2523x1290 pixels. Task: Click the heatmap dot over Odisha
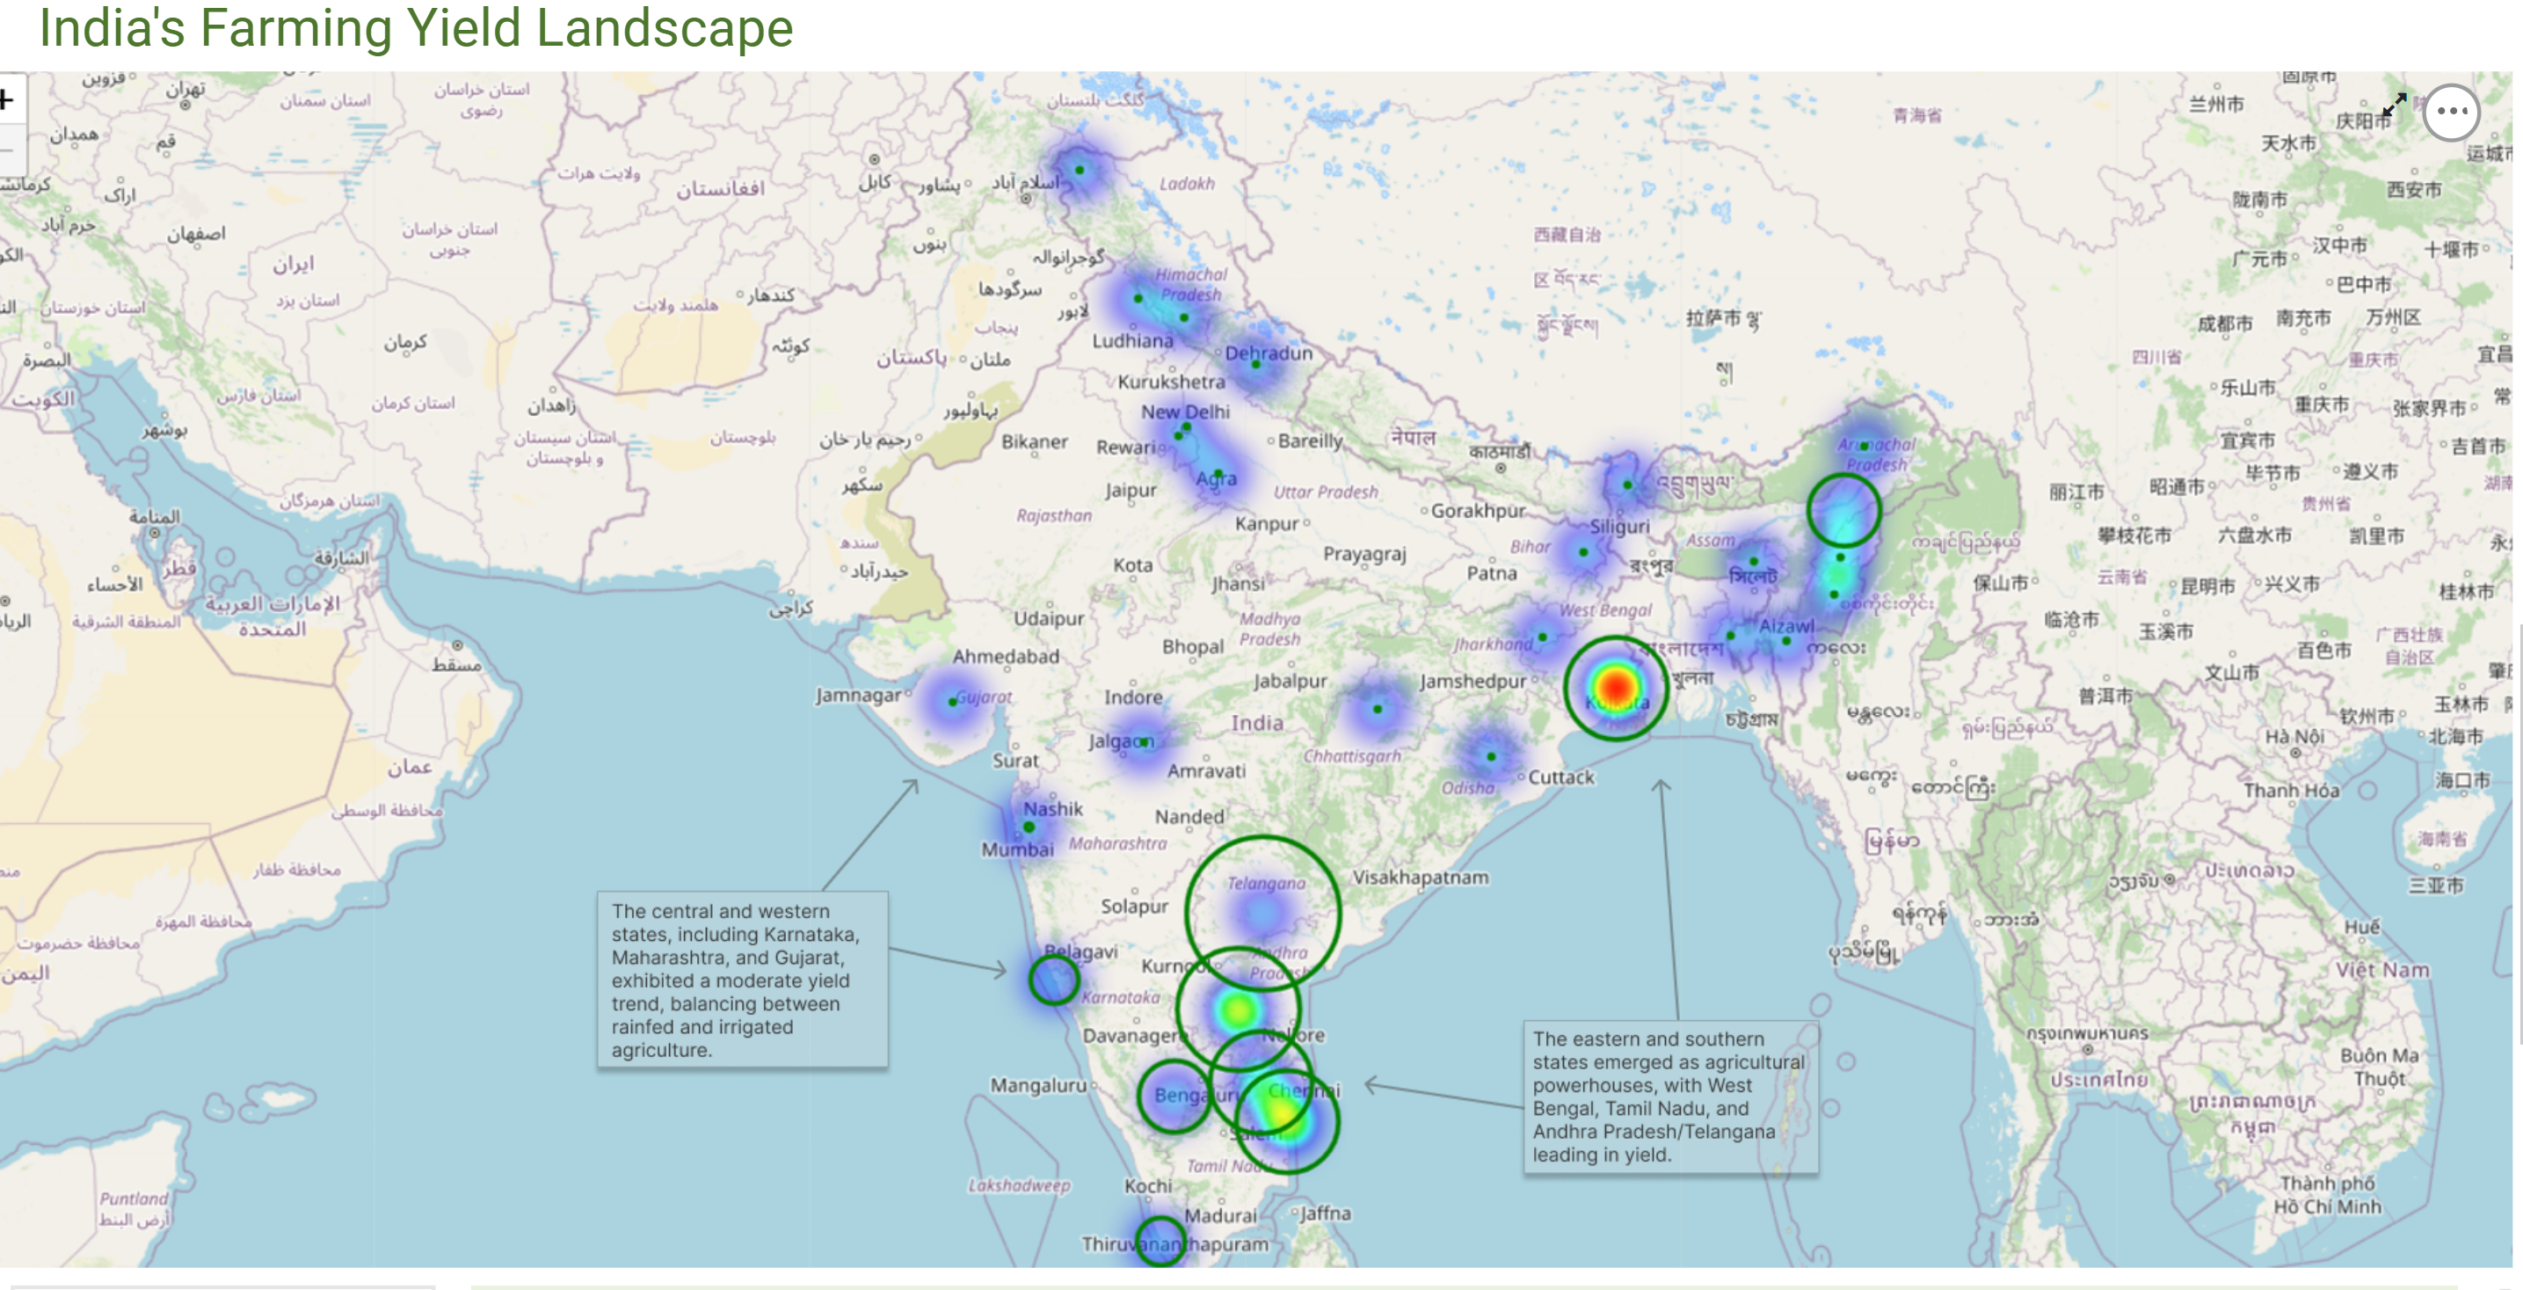(1491, 756)
